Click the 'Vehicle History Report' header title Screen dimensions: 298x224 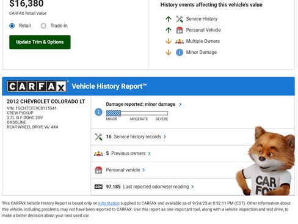(x=109, y=86)
